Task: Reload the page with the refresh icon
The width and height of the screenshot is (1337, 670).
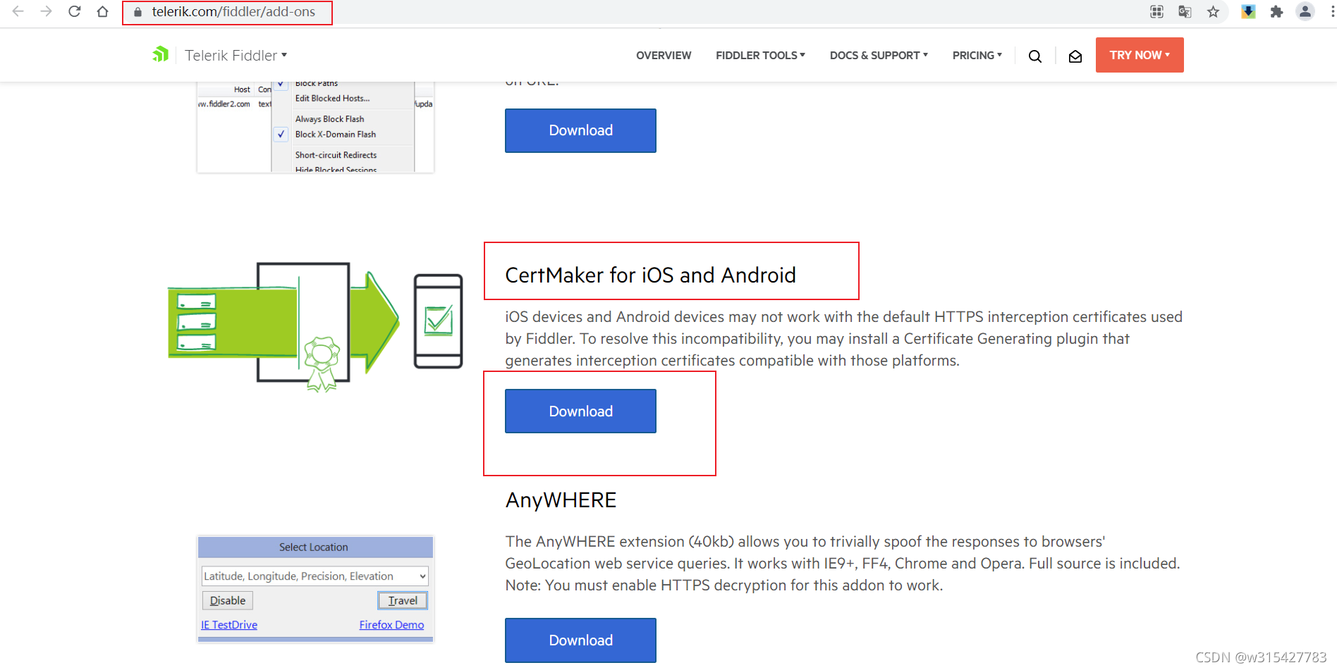Action: coord(75,11)
